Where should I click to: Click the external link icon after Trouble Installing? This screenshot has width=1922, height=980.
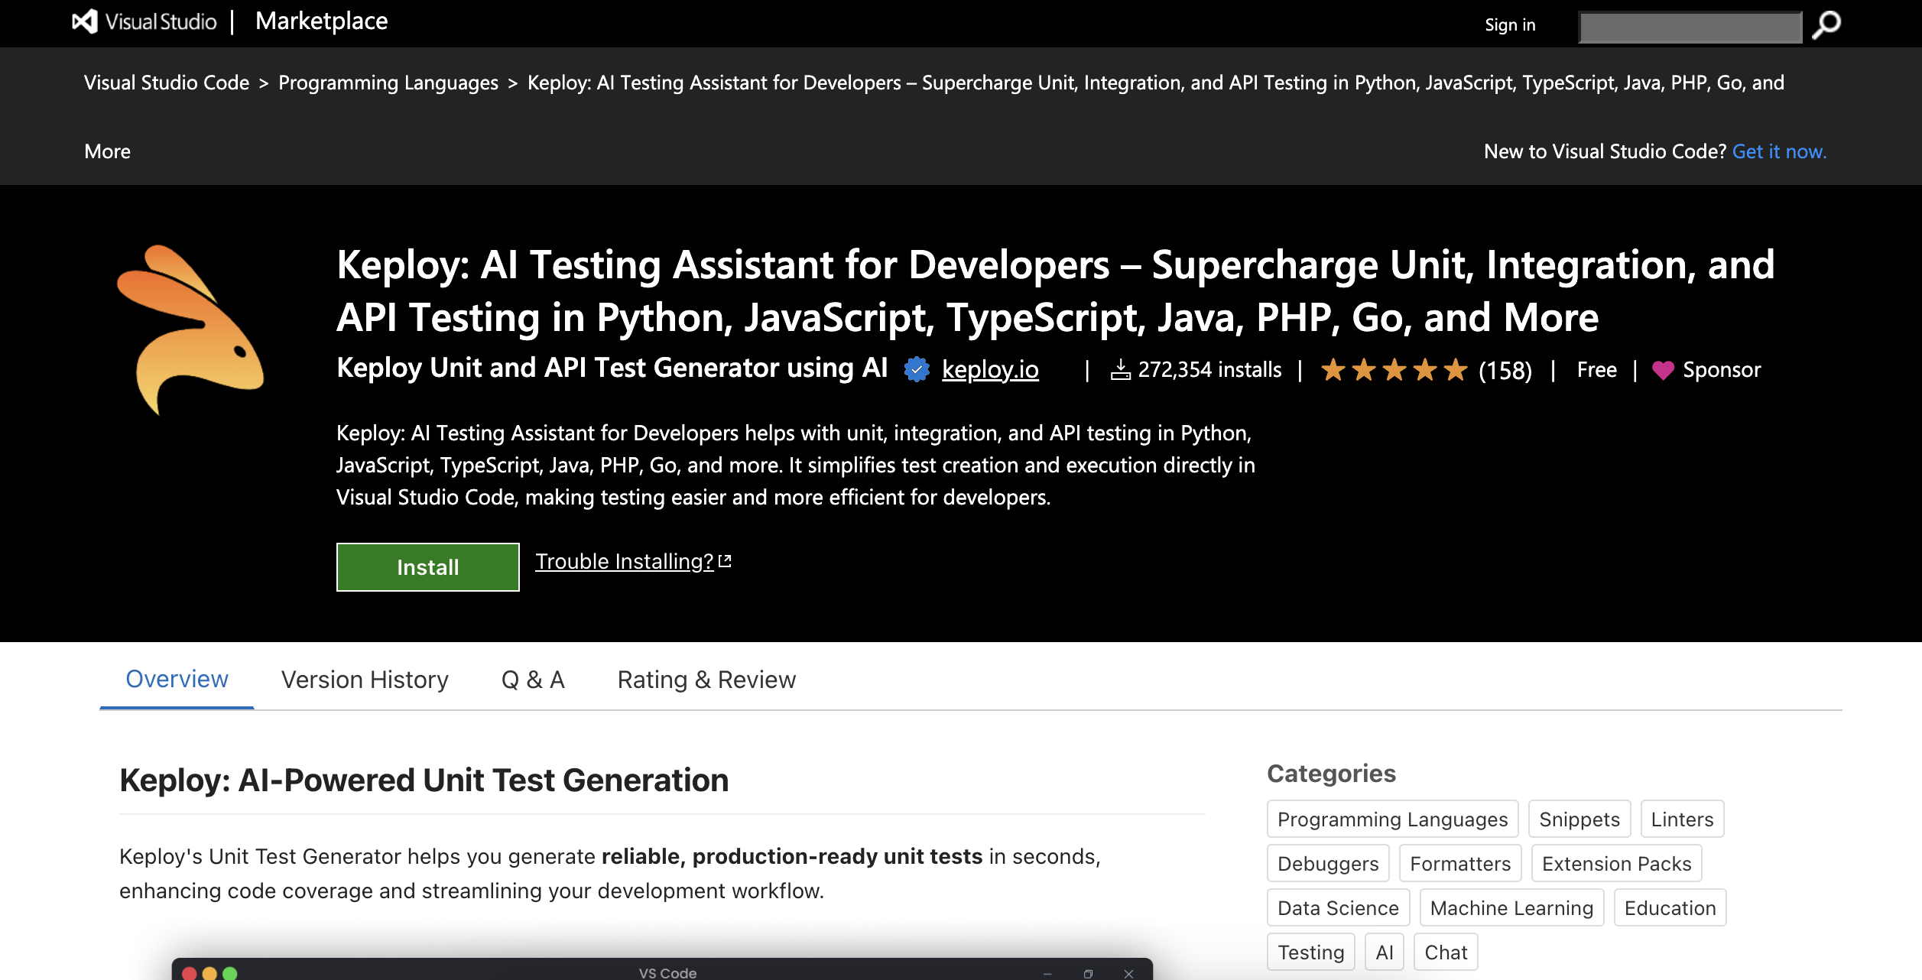pos(725,561)
